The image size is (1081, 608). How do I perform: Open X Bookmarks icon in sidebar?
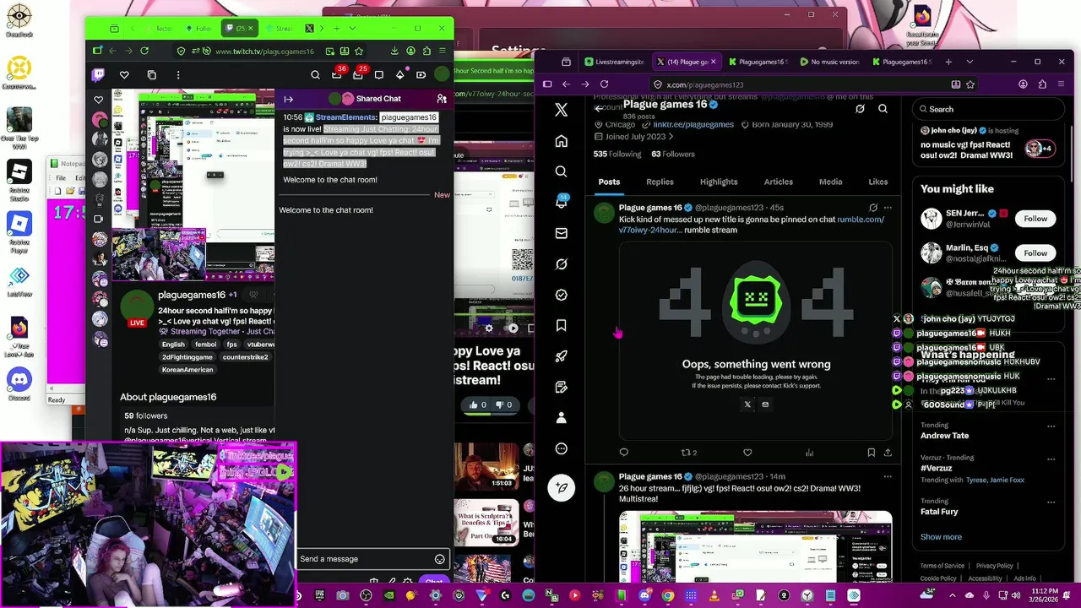561,325
